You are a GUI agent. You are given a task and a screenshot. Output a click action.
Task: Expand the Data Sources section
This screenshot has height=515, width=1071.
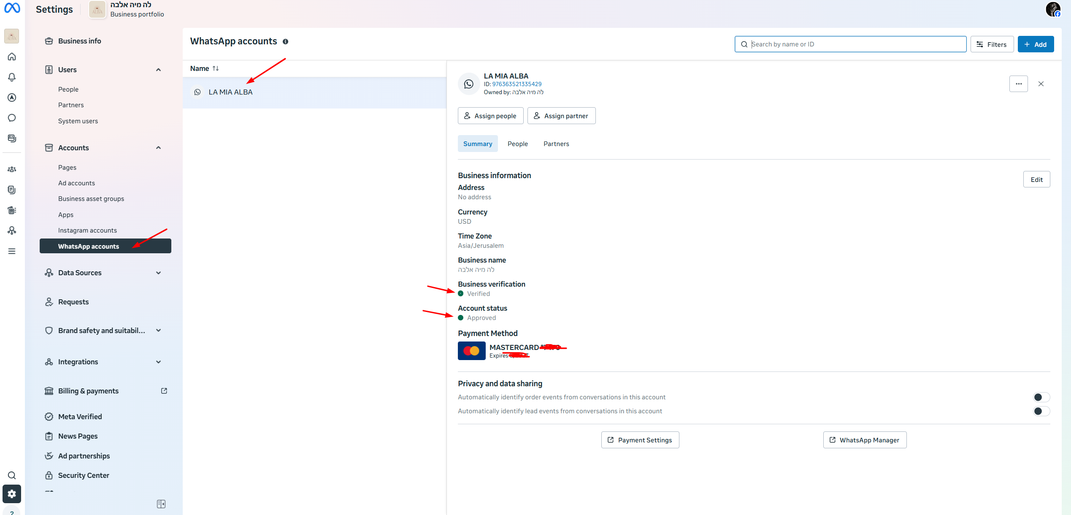click(158, 273)
